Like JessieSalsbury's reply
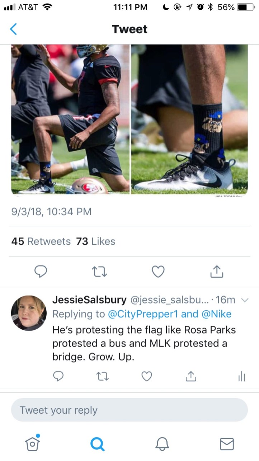 click(x=146, y=376)
